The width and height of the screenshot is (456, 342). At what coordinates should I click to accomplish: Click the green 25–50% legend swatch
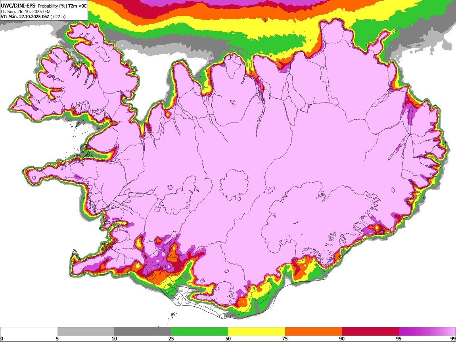tap(199, 332)
